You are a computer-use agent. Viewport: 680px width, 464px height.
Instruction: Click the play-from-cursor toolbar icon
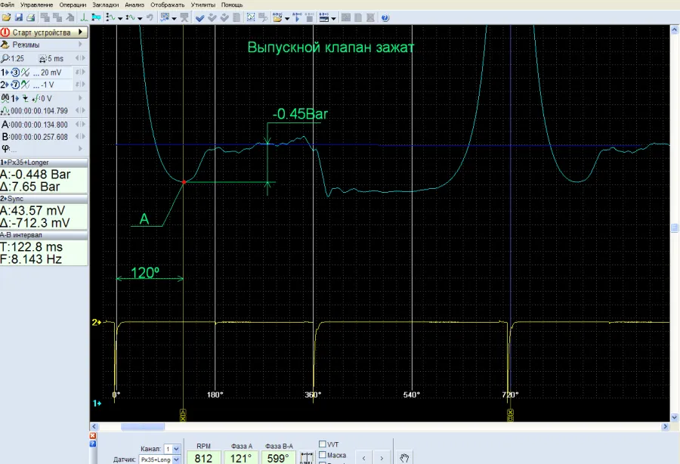297,18
